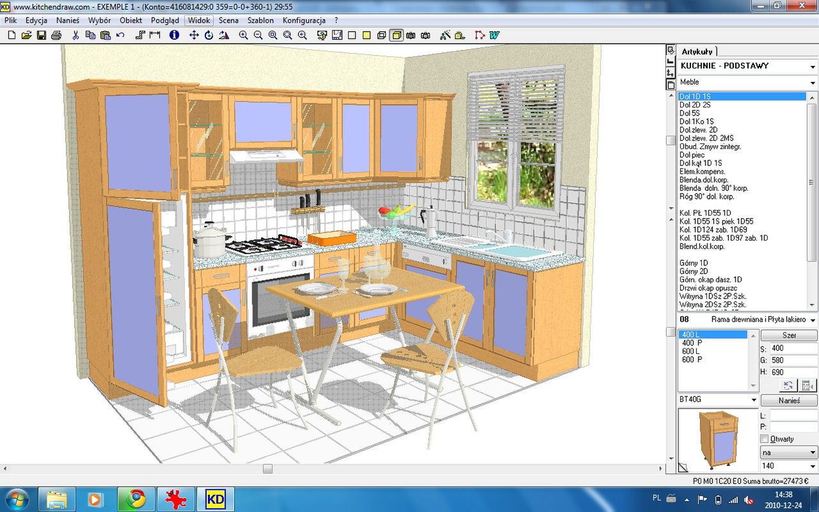This screenshot has height=512, width=819.
Task: Save the scene with the floppy disk icon
Action: pos(41,35)
